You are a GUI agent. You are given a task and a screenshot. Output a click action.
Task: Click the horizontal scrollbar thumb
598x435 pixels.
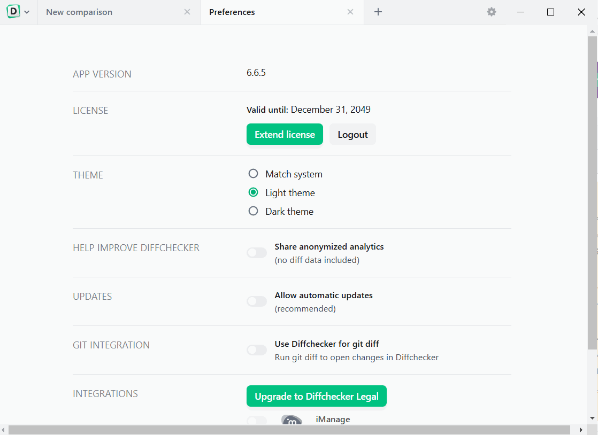[289, 430]
